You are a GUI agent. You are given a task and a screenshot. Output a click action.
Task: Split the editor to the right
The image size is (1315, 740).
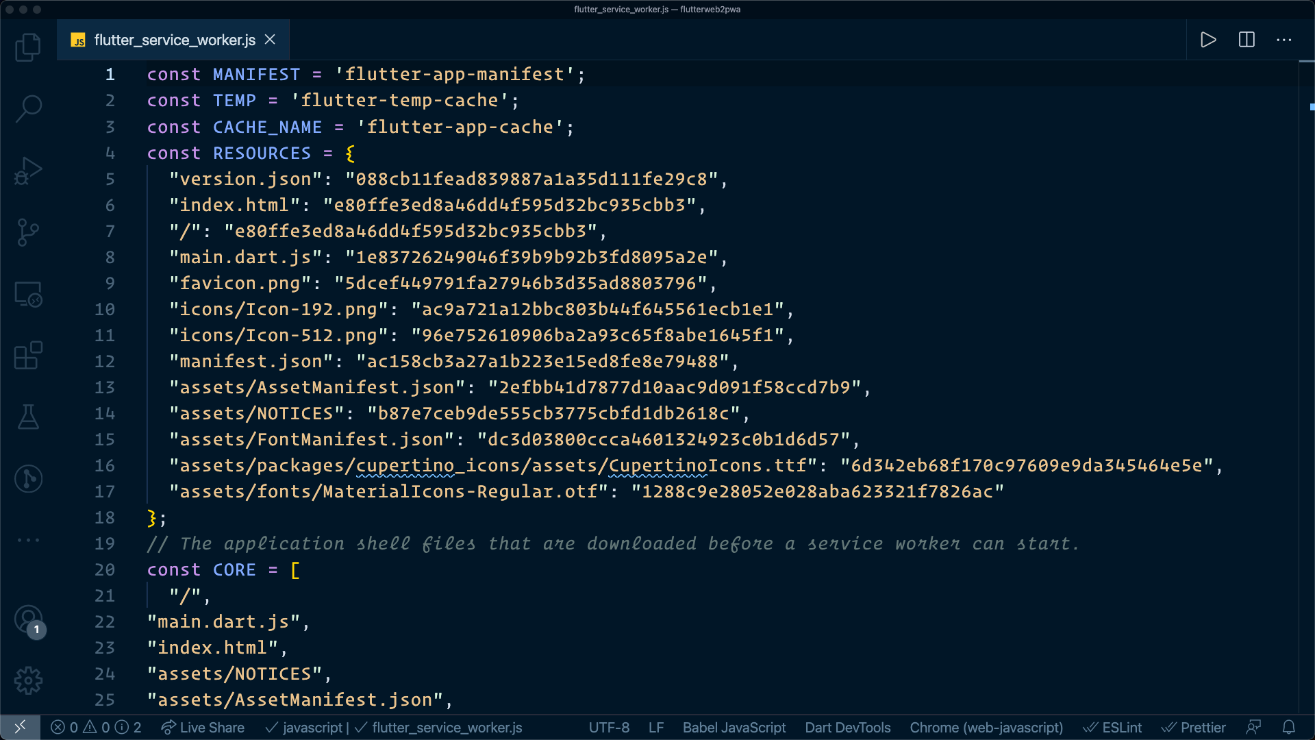click(x=1247, y=40)
